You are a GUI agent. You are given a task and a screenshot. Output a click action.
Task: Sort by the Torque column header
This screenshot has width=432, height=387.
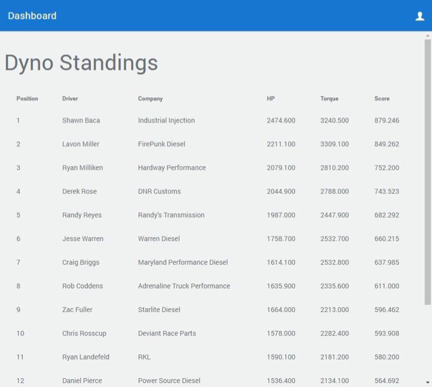(x=329, y=99)
